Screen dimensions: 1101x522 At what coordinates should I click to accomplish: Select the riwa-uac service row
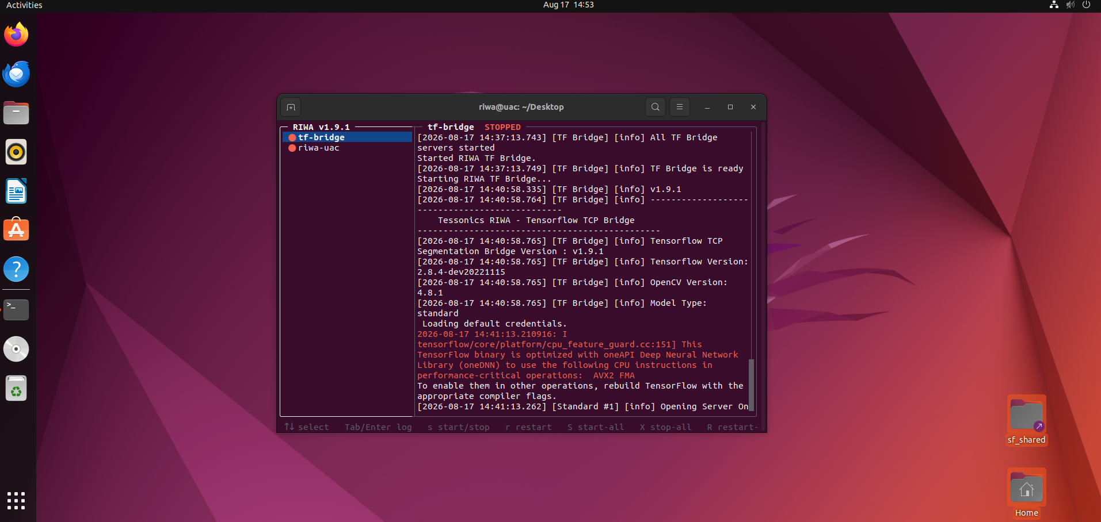point(347,148)
